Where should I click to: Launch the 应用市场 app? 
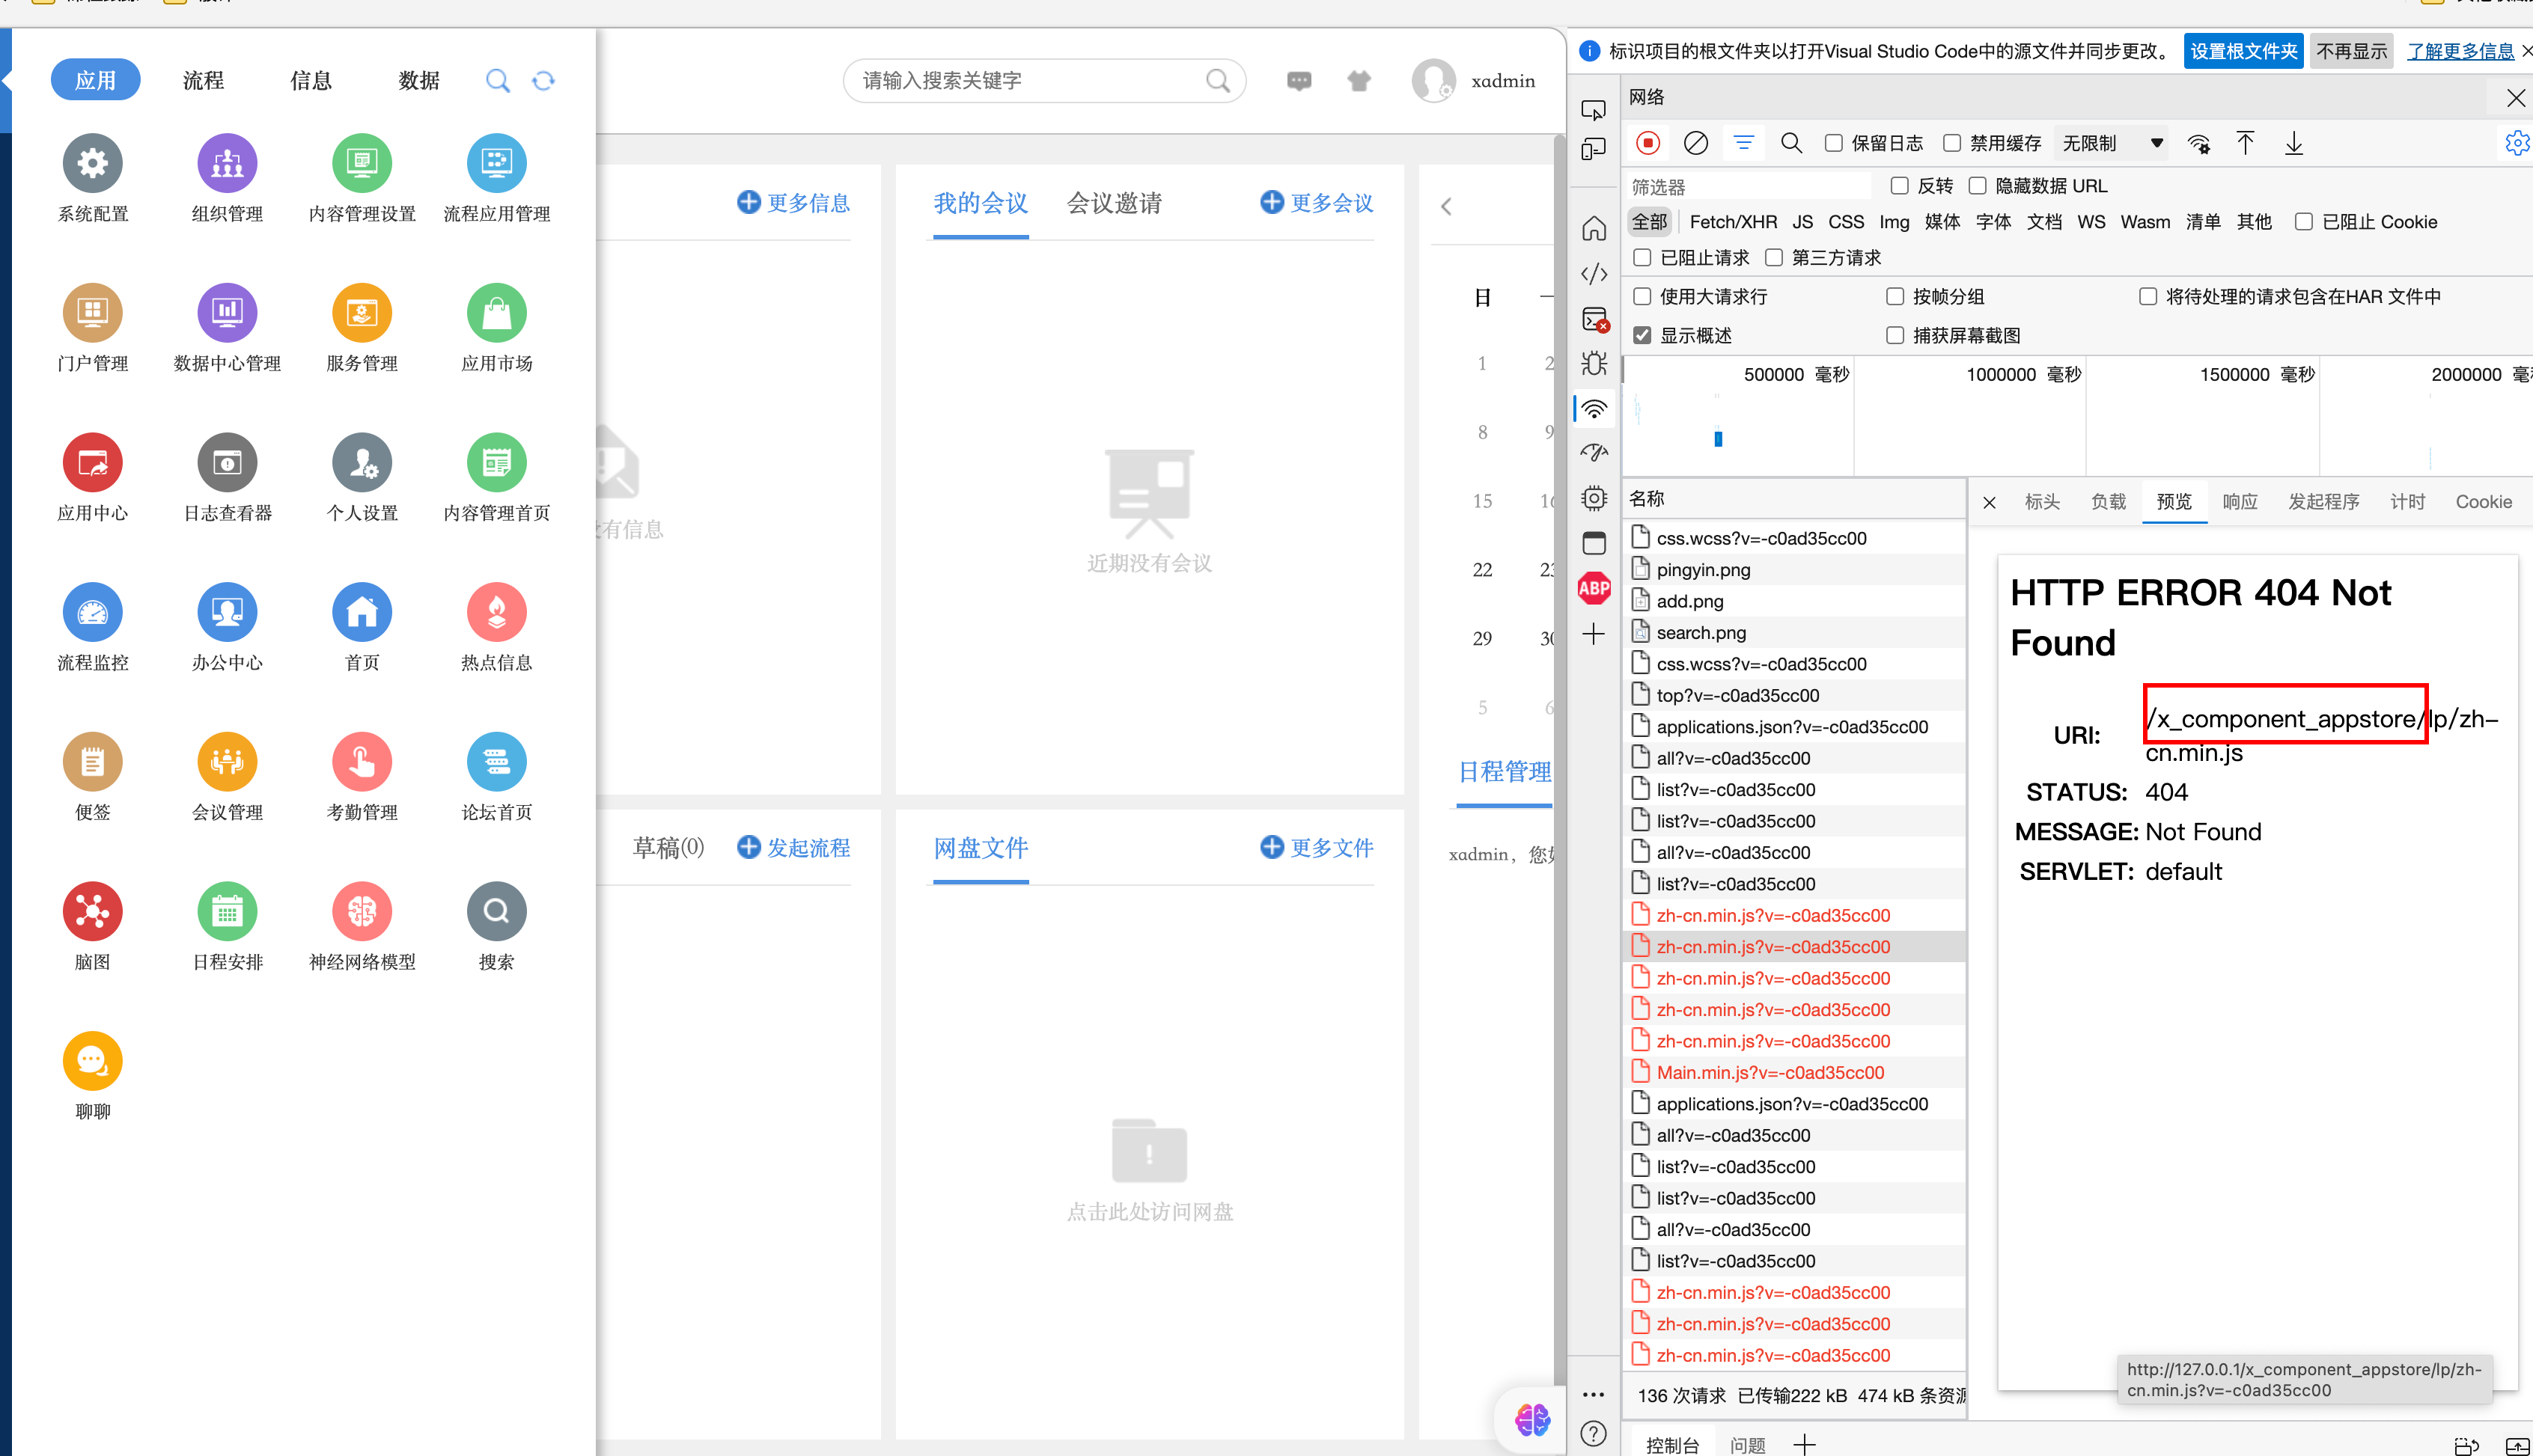[x=496, y=313]
